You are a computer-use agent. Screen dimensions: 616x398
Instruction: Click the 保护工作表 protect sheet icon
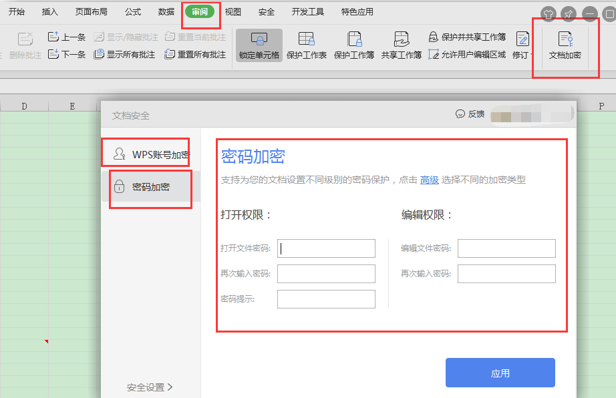tap(307, 45)
